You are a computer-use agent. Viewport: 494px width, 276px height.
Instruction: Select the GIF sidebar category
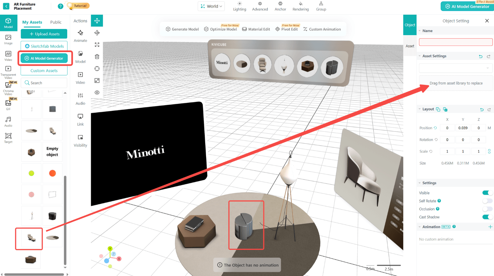point(8,105)
